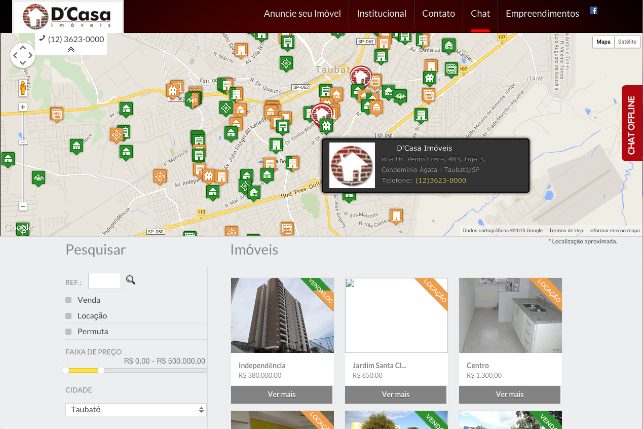Click the Independência listing title
Screen dimensions: 643x429
pos(262,366)
